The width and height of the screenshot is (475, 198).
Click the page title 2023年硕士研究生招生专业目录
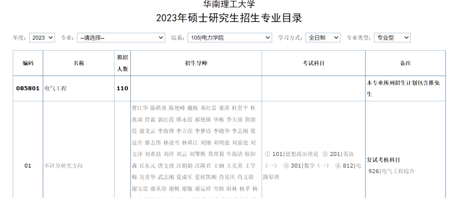point(229,18)
